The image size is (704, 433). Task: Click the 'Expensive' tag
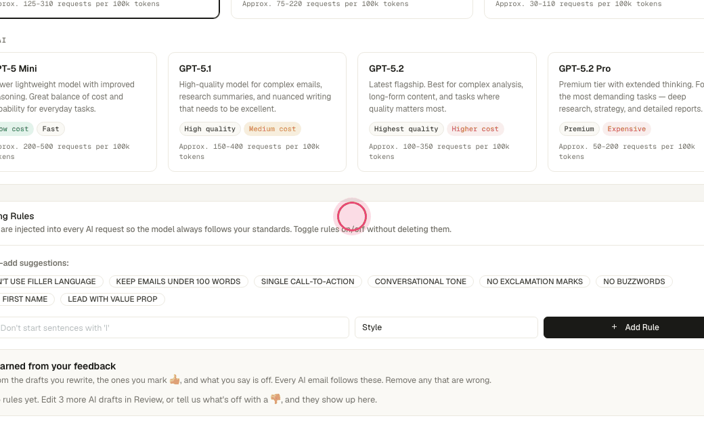[x=626, y=129]
